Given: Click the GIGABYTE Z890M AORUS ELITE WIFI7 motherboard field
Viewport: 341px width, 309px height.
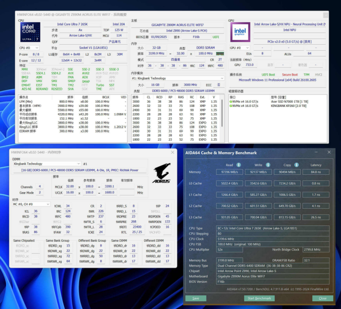Looking at the screenshot, I should [x=177, y=25].
